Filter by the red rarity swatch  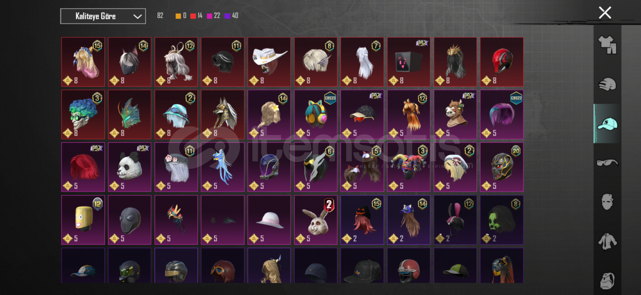(x=193, y=16)
